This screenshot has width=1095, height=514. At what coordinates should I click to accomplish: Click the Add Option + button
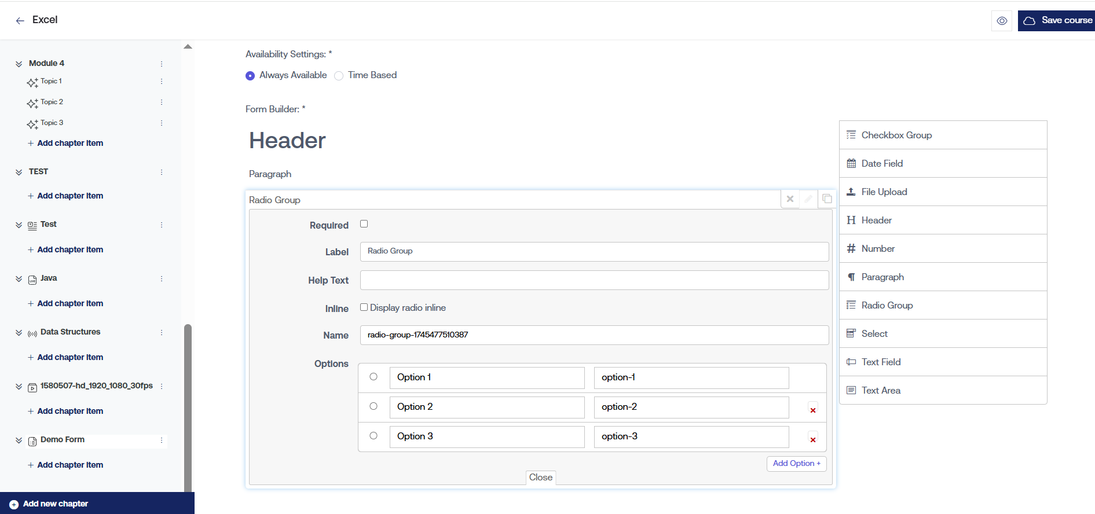coord(796,464)
